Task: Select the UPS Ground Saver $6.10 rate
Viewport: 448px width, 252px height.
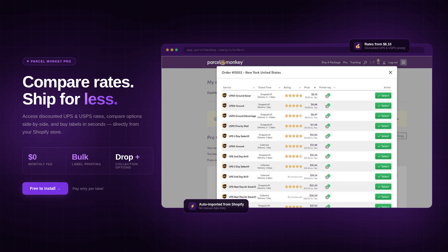Action: [383, 96]
